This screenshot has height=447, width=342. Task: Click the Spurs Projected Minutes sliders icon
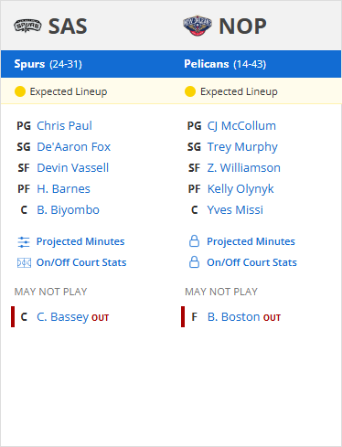[x=24, y=242]
